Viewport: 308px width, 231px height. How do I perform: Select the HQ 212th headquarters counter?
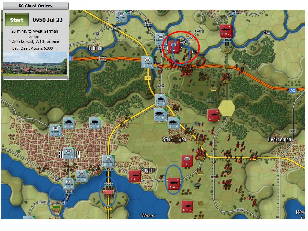[56, 131]
